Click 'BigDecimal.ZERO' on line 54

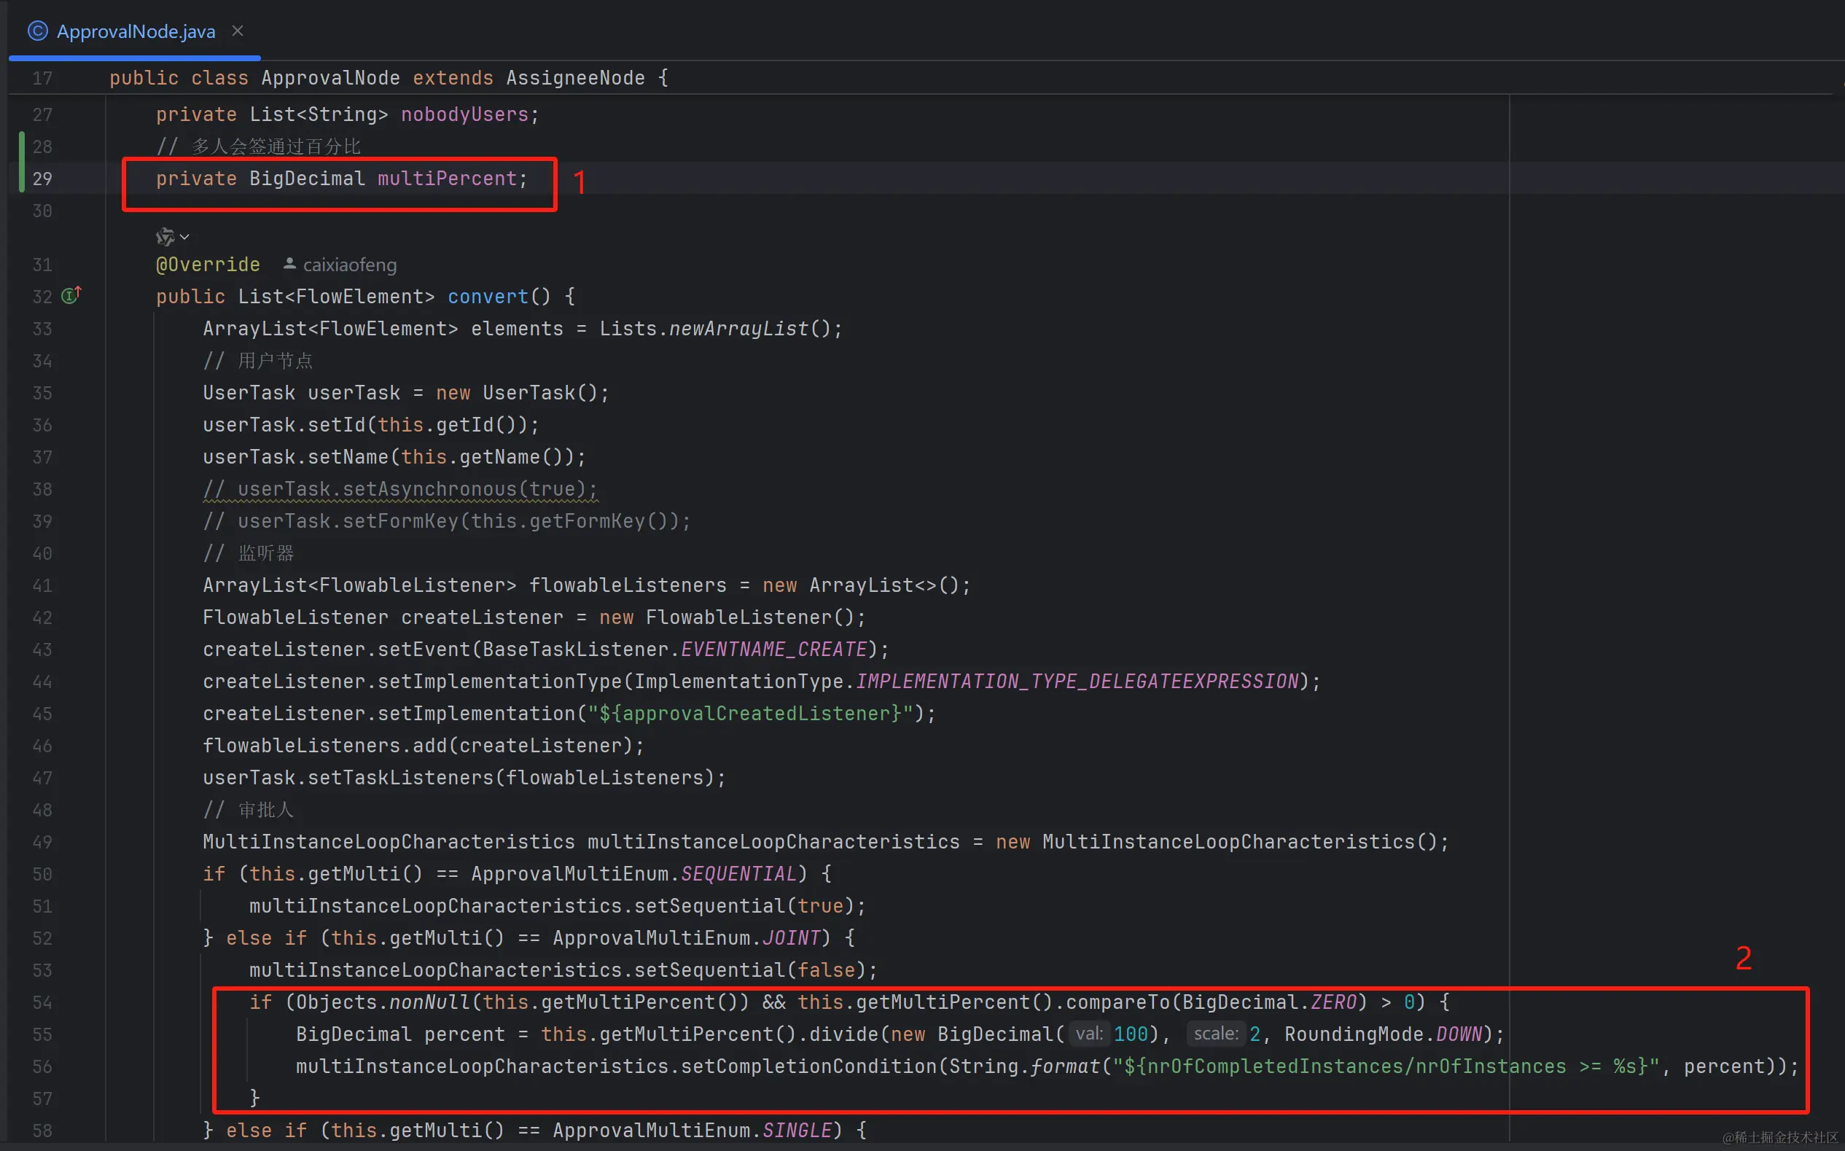click(1270, 1002)
